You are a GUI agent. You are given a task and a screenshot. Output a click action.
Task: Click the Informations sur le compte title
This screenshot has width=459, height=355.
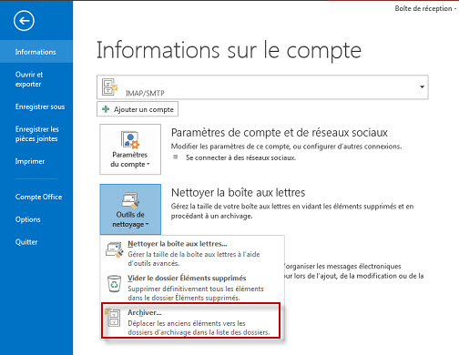229,50
